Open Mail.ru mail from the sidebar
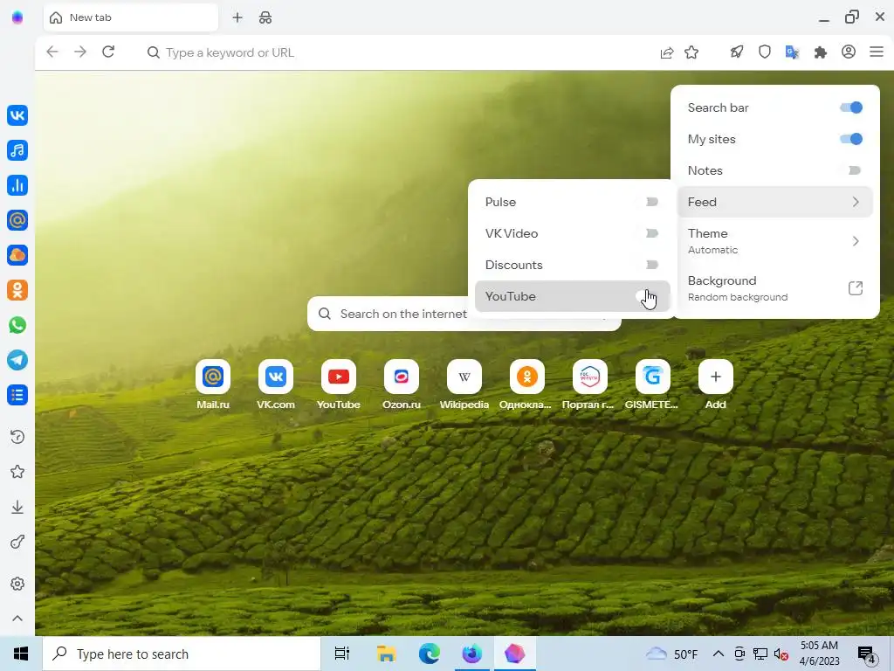This screenshot has height=671, width=894. 17,220
